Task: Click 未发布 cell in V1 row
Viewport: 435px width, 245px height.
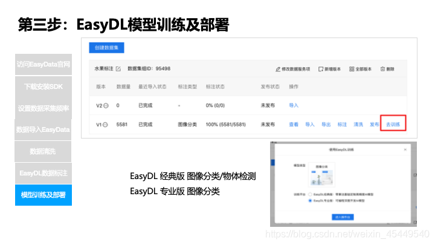Action: coord(268,125)
